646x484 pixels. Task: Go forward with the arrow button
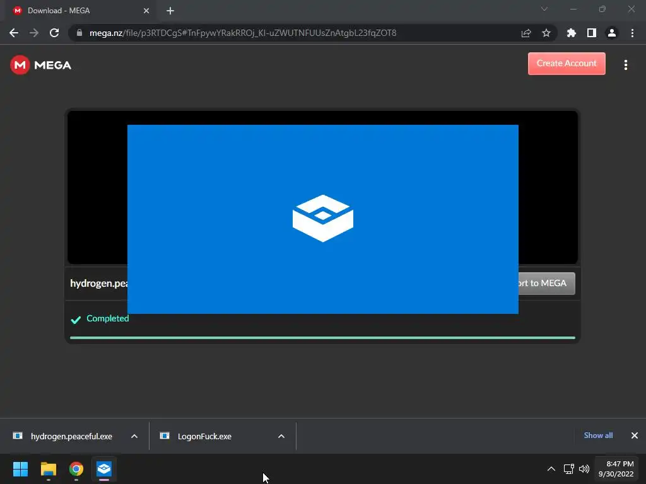(34, 33)
